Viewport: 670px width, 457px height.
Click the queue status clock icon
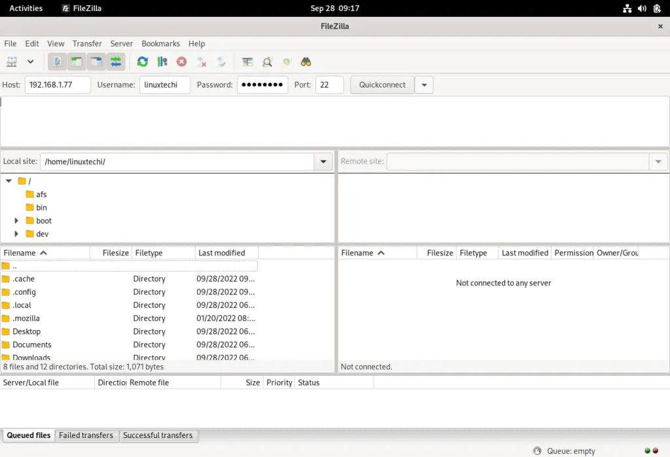[x=537, y=450]
